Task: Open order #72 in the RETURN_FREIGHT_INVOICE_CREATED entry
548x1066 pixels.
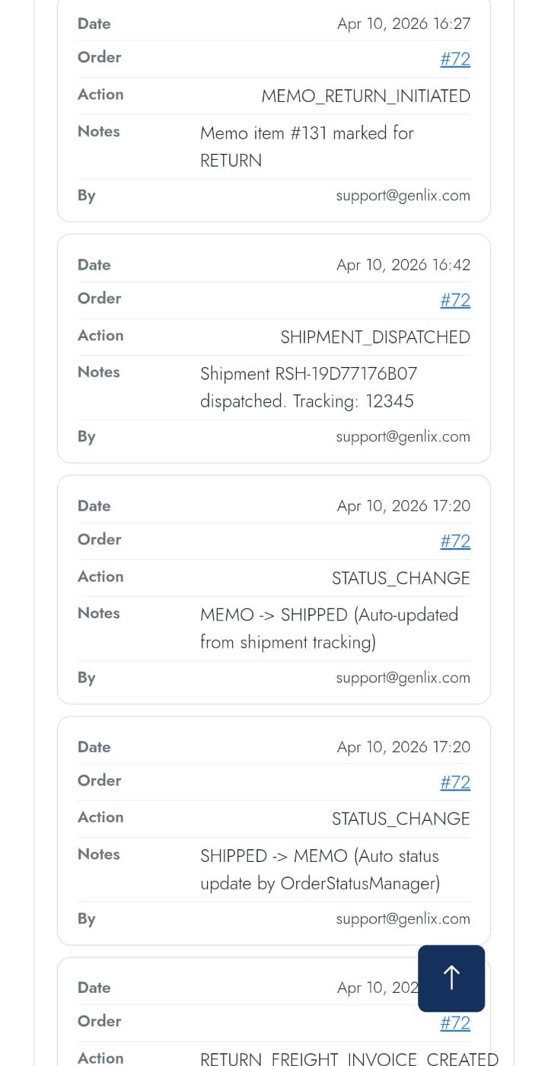Action: click(455, 1023)
